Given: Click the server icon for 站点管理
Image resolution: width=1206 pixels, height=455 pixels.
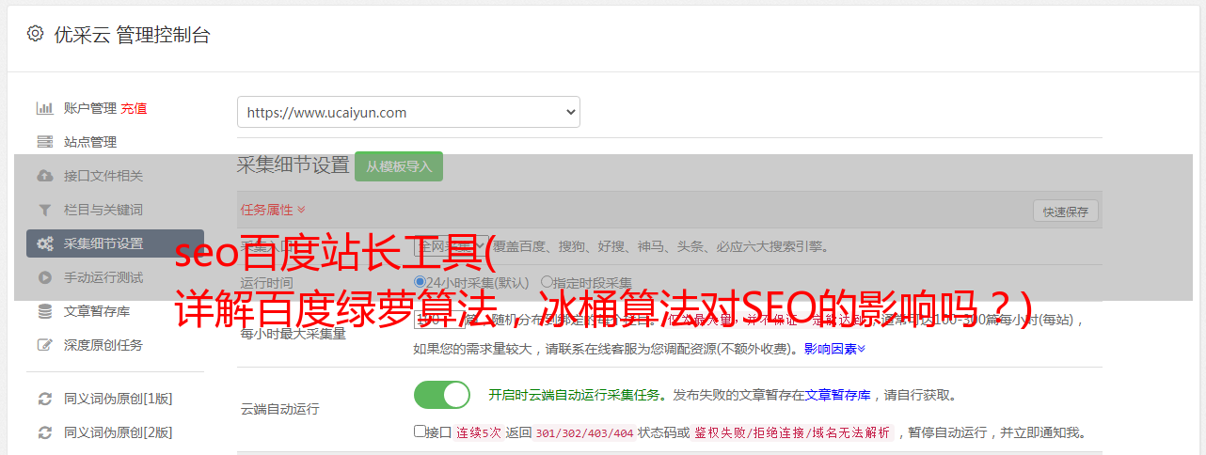Looking at the screenshot, I should click(44, 142).
